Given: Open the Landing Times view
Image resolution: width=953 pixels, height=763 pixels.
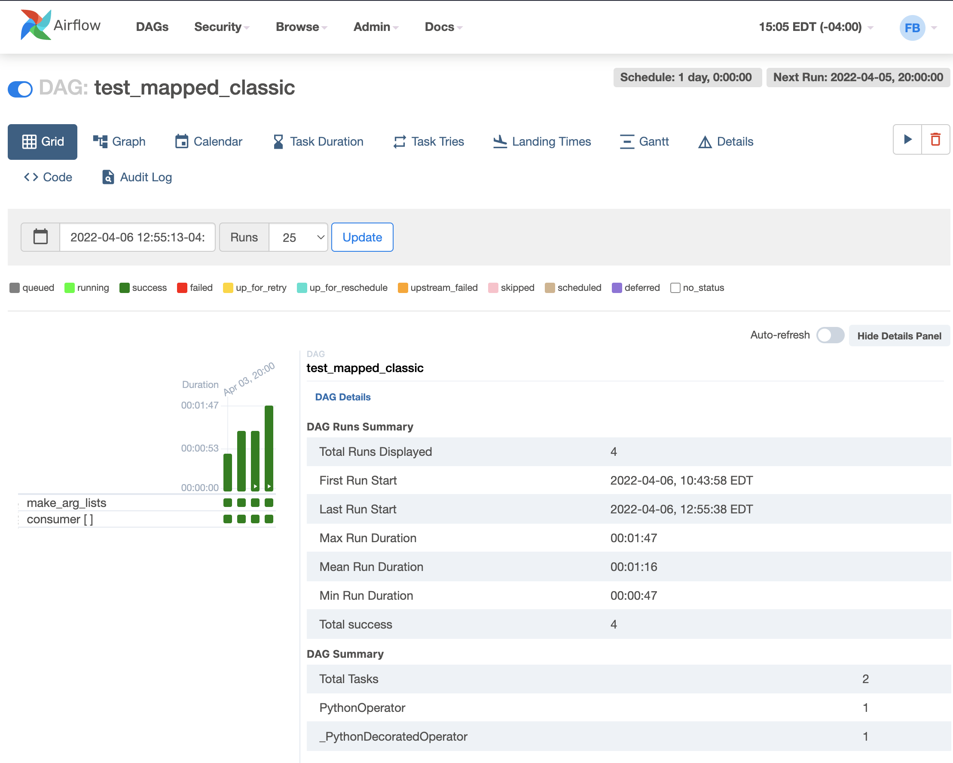Looking at the screenshot, I should pyautogui.click(x=542, y=141).
